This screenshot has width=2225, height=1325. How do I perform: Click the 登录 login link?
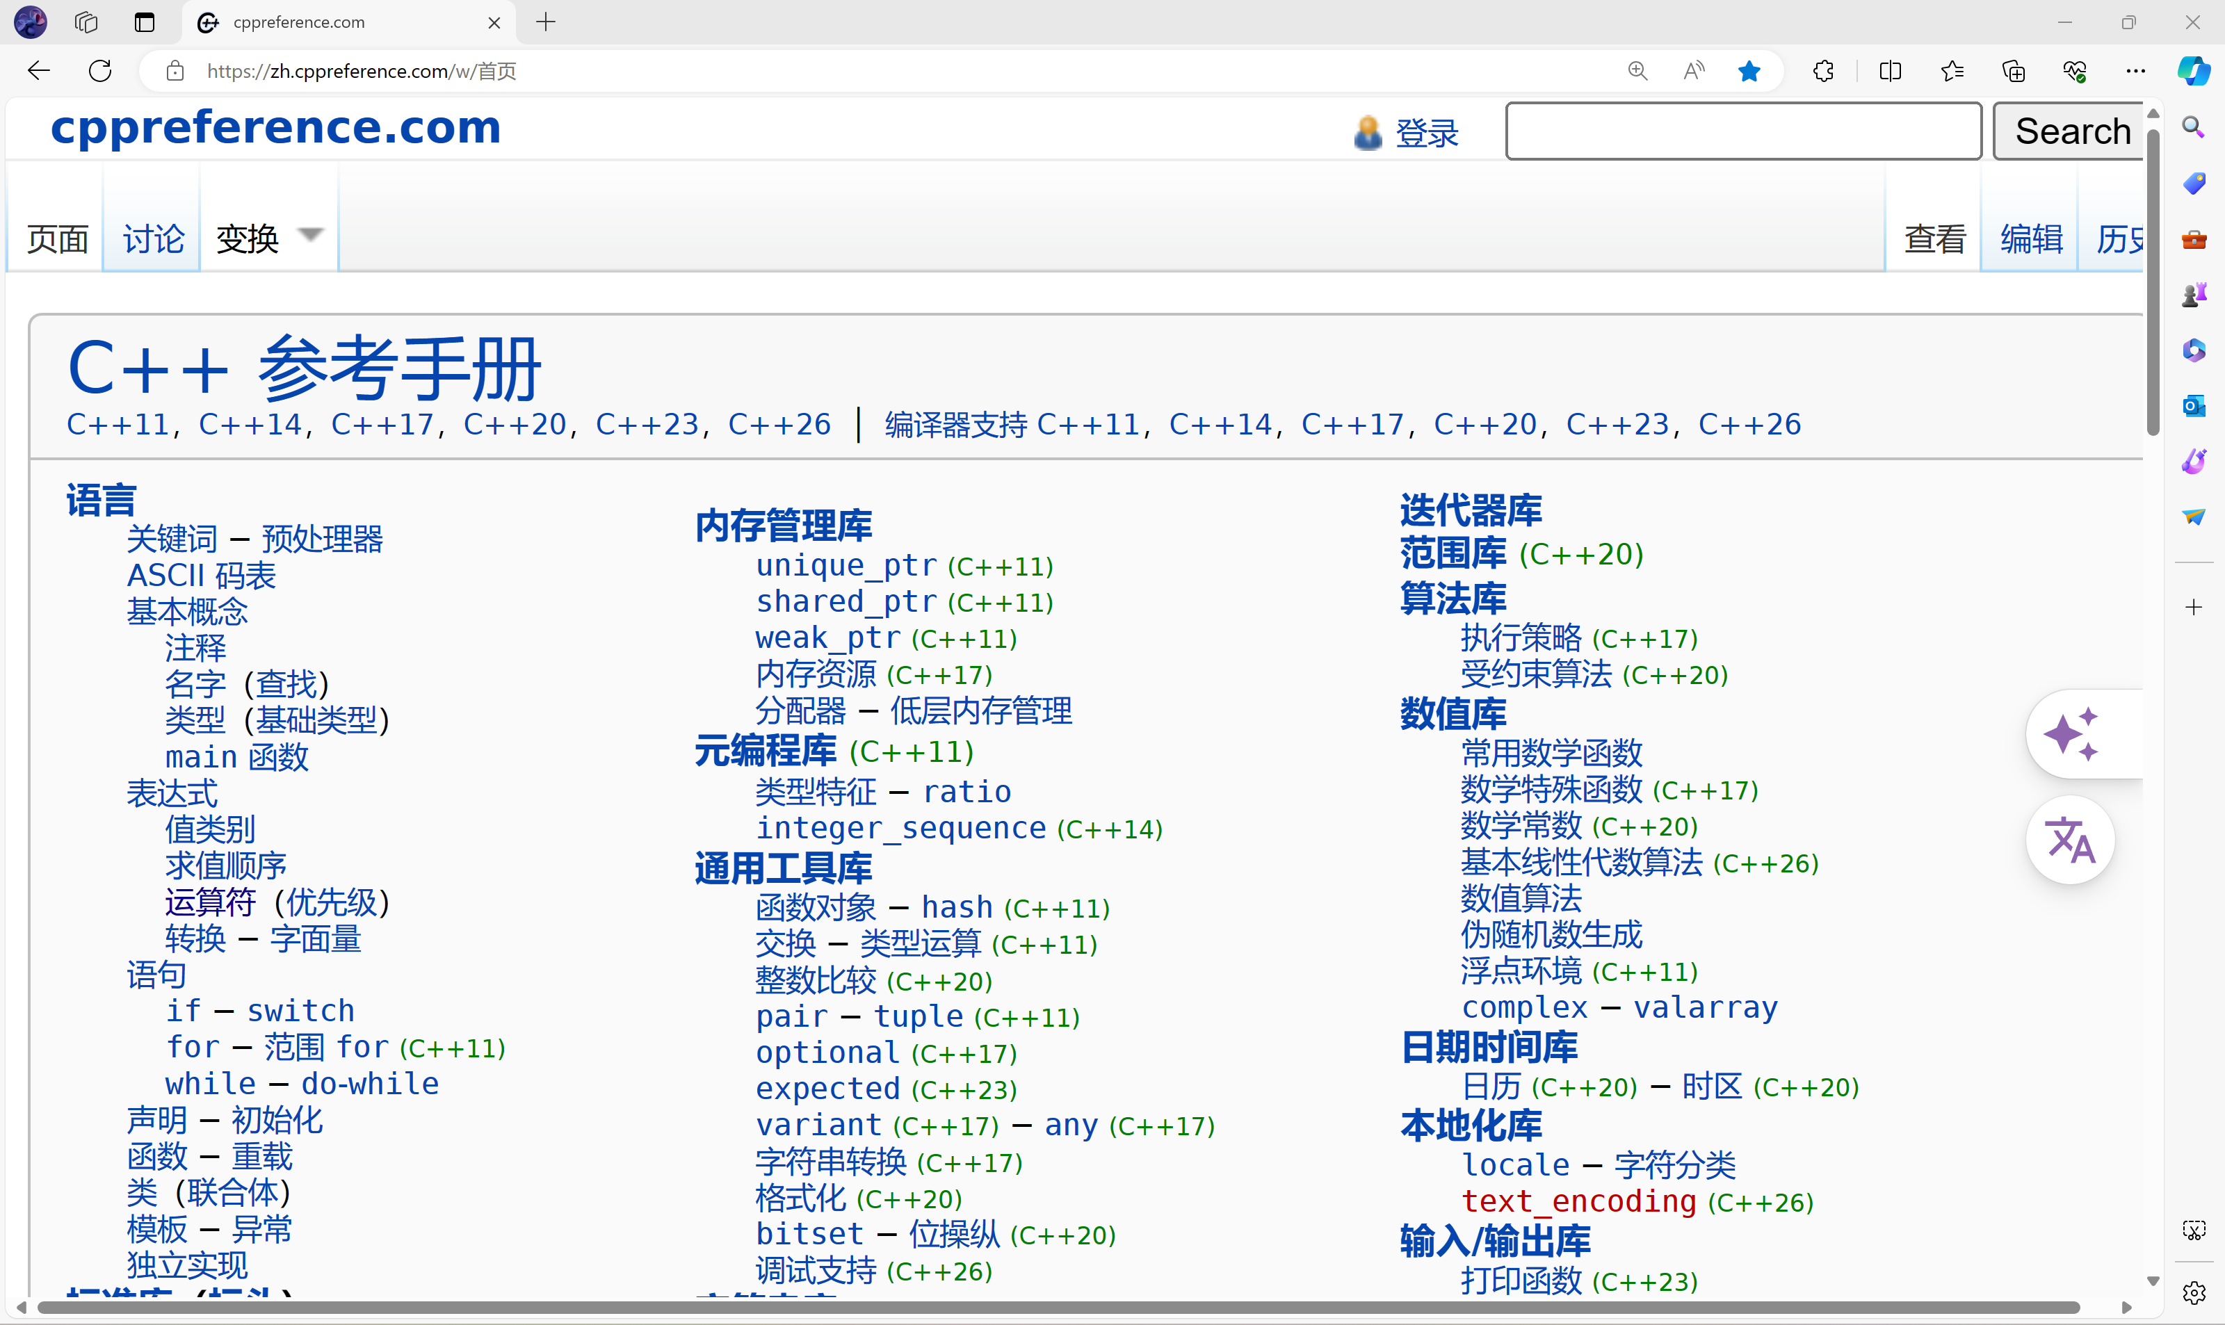[x=1427, y=131]
